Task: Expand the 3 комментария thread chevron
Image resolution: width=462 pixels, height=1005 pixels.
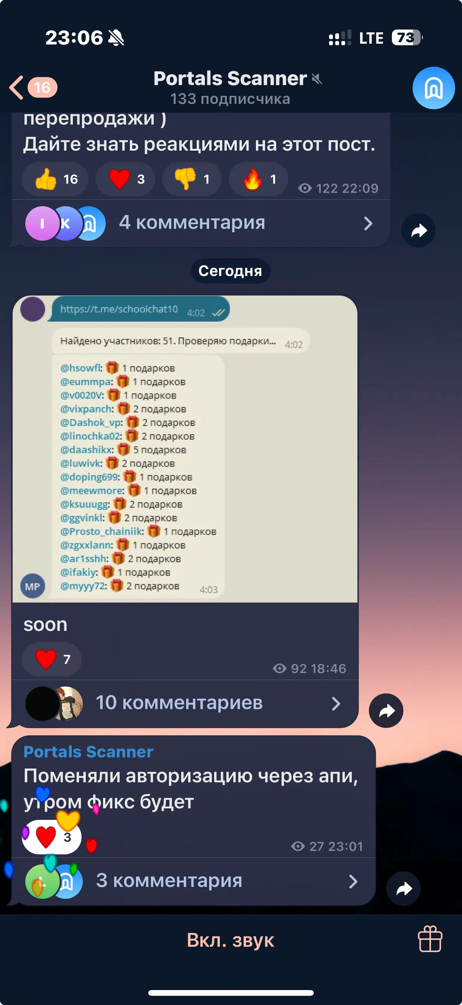Action: point(353,881)
